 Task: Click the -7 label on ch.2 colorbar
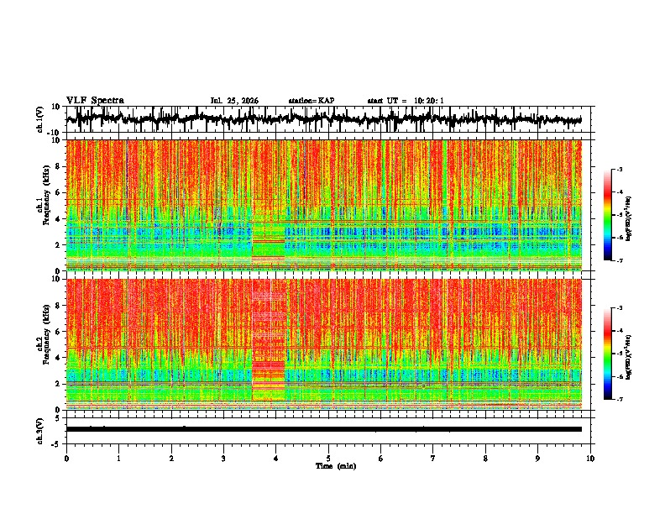click(x=620, y=399)
